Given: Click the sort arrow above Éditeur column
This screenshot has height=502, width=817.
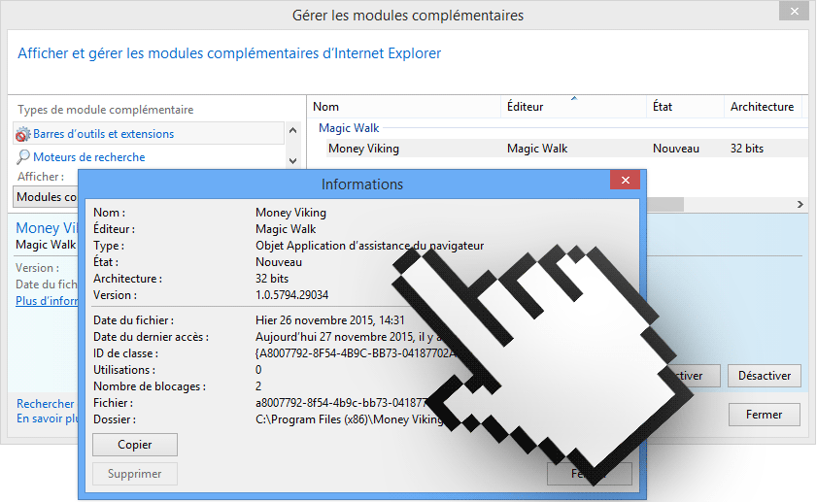Looking at the screenshot, I should 573,98.
